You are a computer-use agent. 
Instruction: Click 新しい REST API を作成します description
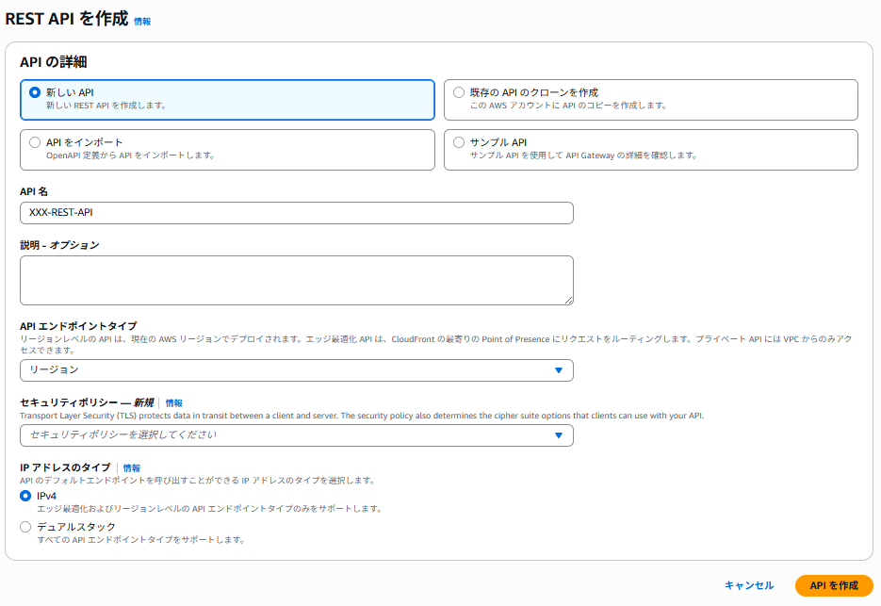click(106, 106)
